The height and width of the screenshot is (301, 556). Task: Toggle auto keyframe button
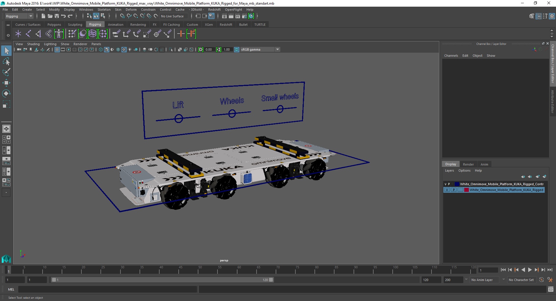point(541,280)
